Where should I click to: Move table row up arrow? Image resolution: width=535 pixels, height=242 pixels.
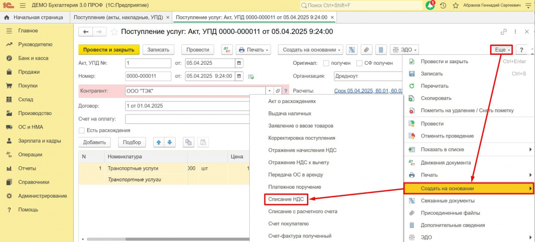click(158, 142)
